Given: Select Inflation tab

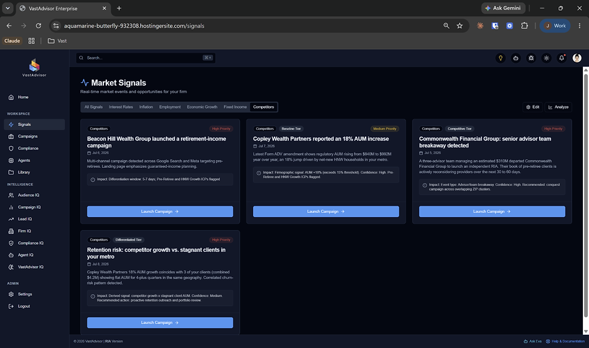Looking at the screenshot, I should point(146,107).
